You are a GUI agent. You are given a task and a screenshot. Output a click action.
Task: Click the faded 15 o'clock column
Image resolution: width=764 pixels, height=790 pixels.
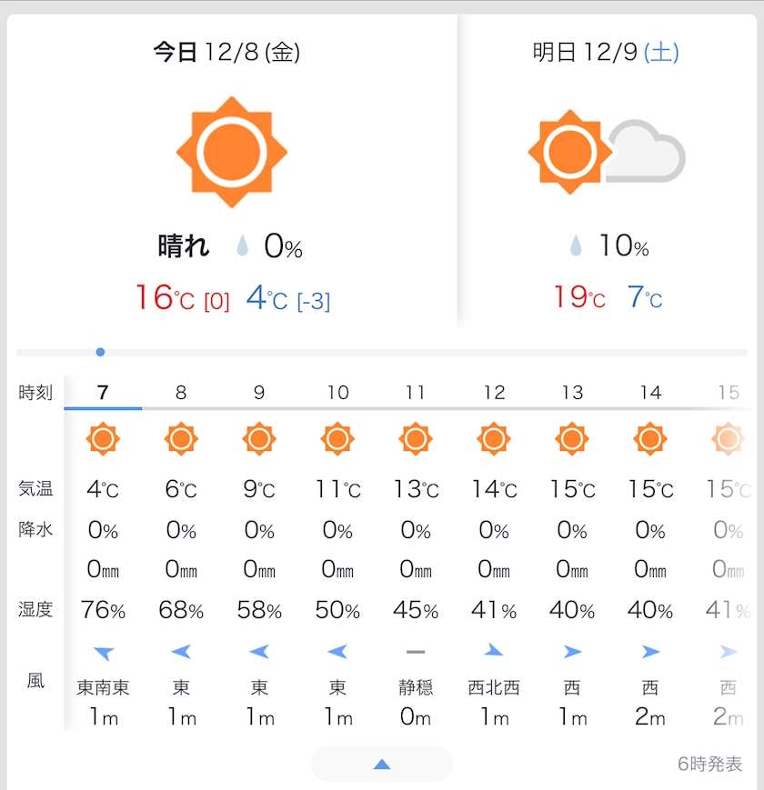pyautogui.click(x=728, y=393)
